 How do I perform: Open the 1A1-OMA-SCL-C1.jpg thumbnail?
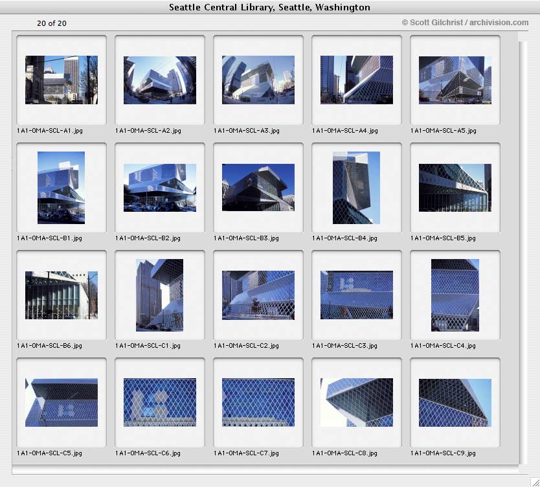(x=159, y=295)
